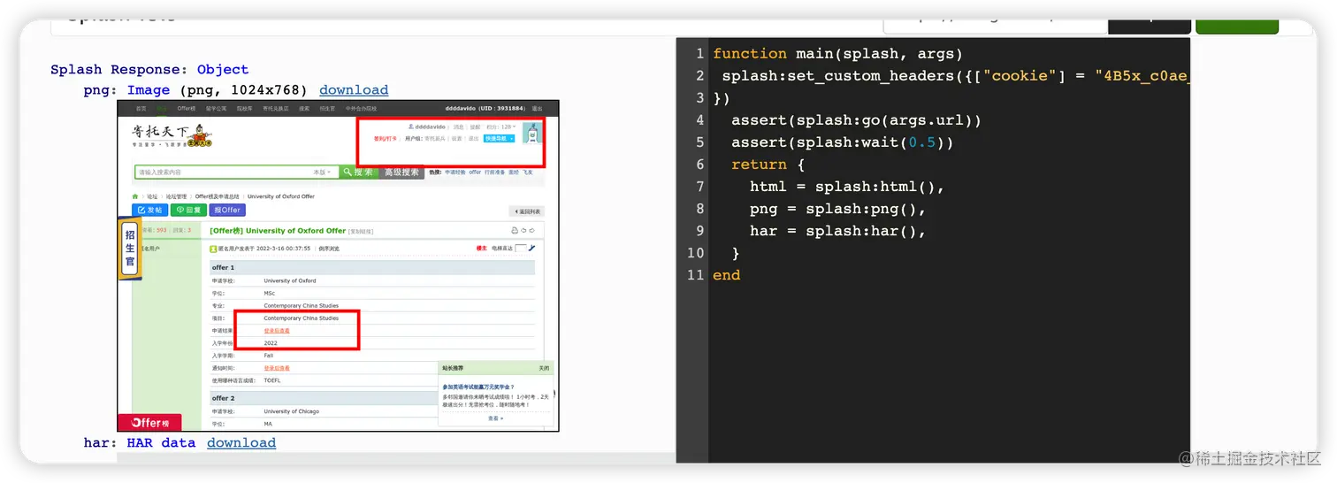Click the wrench icon beside 电梯直达
1337x483 pixels.
point(531,248)
